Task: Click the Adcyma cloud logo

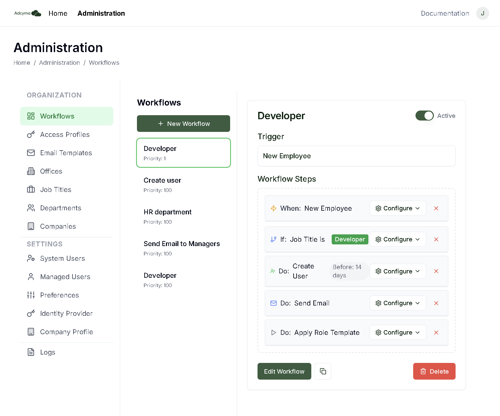Action: coord(28,13)
